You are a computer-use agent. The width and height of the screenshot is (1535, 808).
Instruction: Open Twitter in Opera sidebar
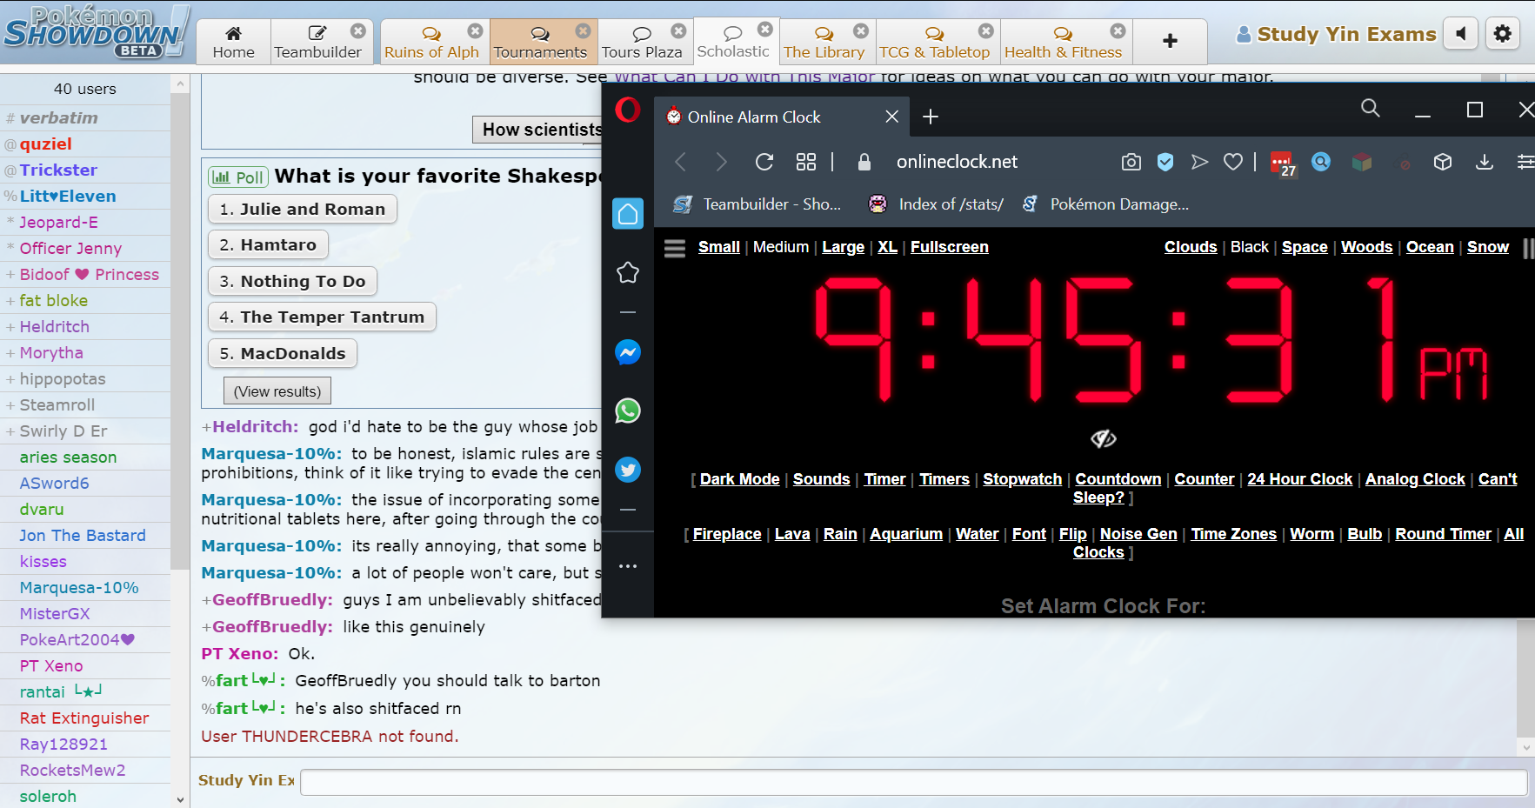point(627,470)
